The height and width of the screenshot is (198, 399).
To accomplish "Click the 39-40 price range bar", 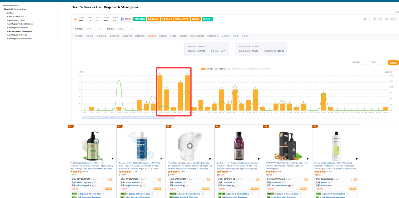I will click(x=323, y=102).
